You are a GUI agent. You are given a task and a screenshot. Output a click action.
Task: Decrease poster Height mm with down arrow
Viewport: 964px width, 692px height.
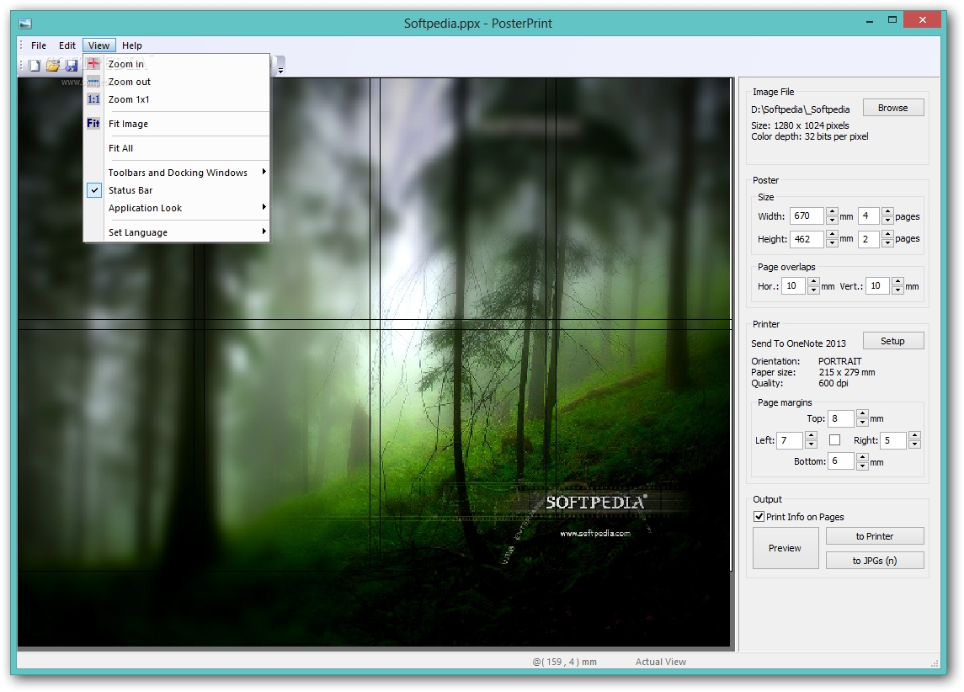[832, 243]
